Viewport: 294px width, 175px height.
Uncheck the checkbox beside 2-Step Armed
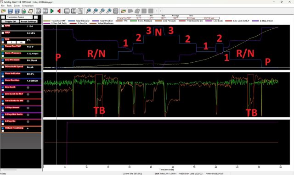[3, 108]
